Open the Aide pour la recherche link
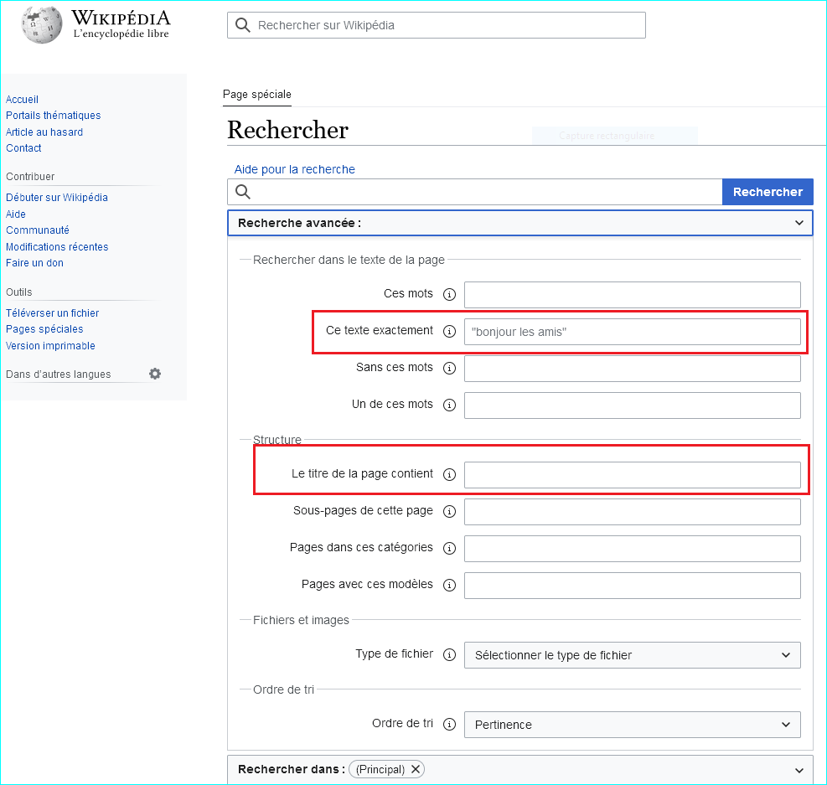The width and height of the screenshot is (827, 785). [x=294, y=169]
